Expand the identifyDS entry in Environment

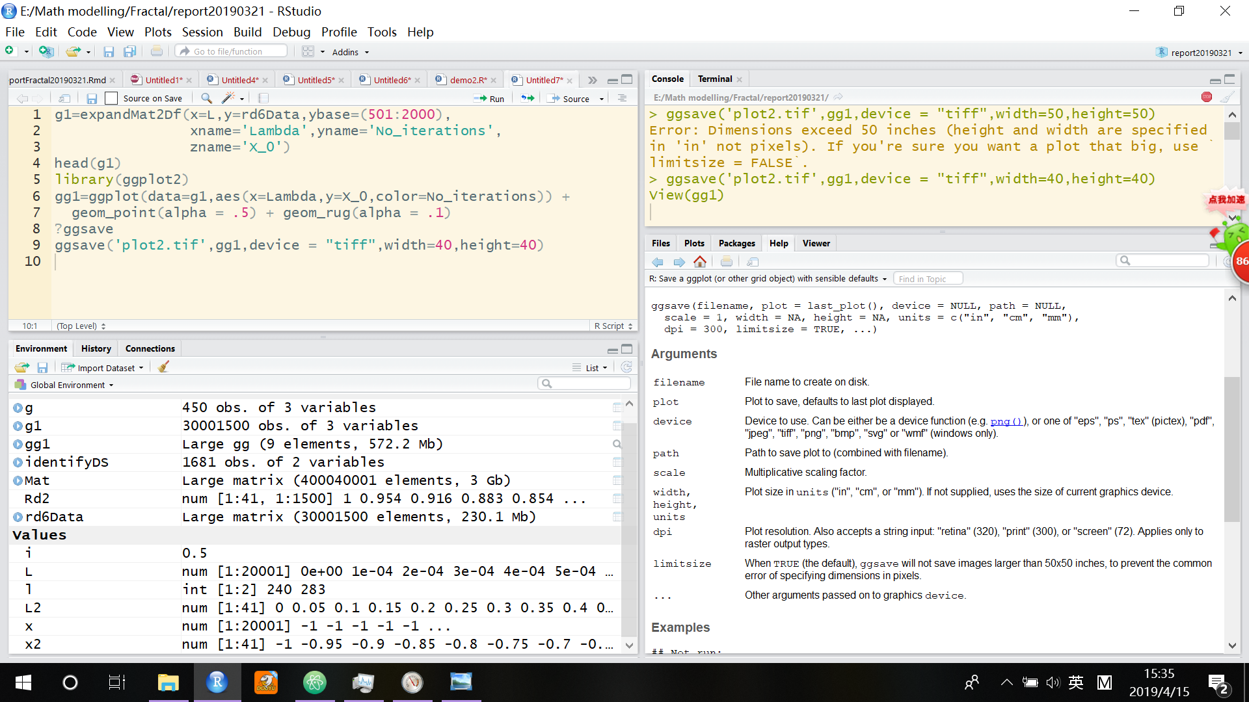[x=18, y=462]
